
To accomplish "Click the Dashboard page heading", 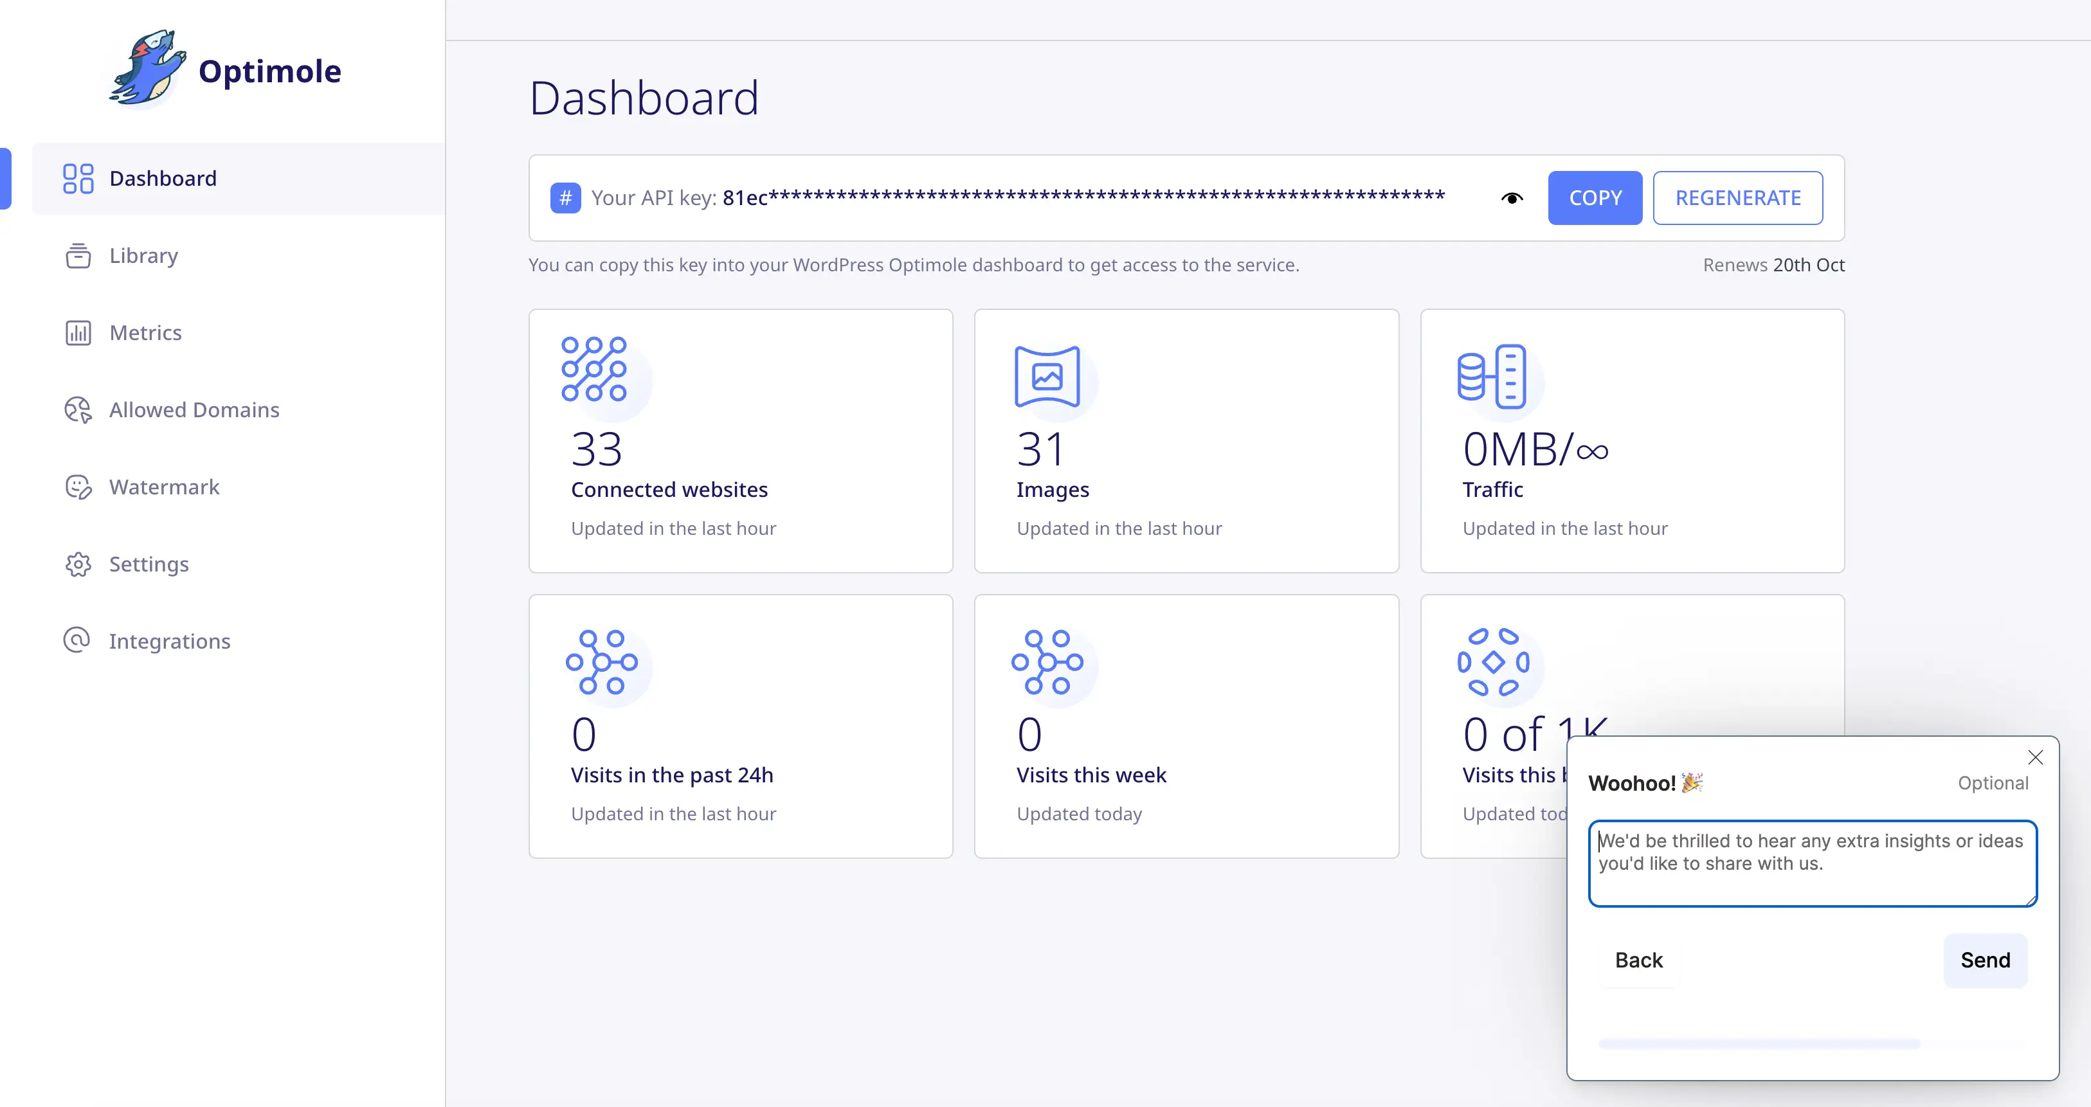I will point(644,98).
